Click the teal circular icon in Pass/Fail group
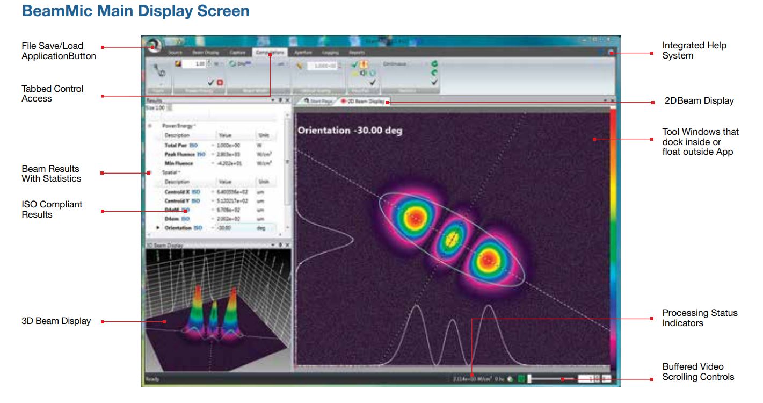763x403 pixels. pos(372,73)
